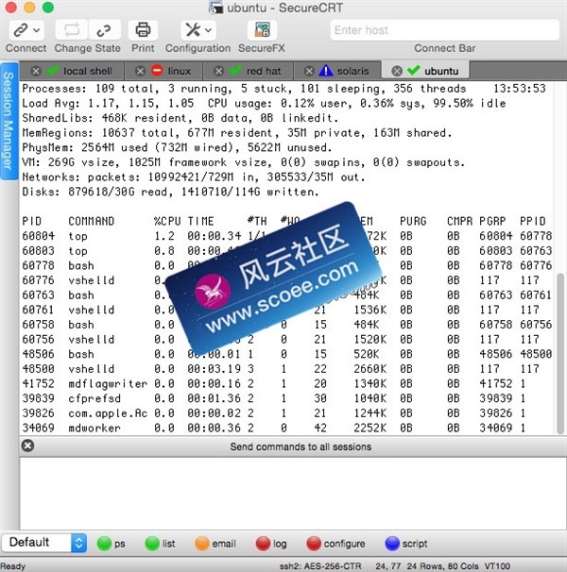
Task: Click the green check on red hat tab
Action: coord(235,70)
